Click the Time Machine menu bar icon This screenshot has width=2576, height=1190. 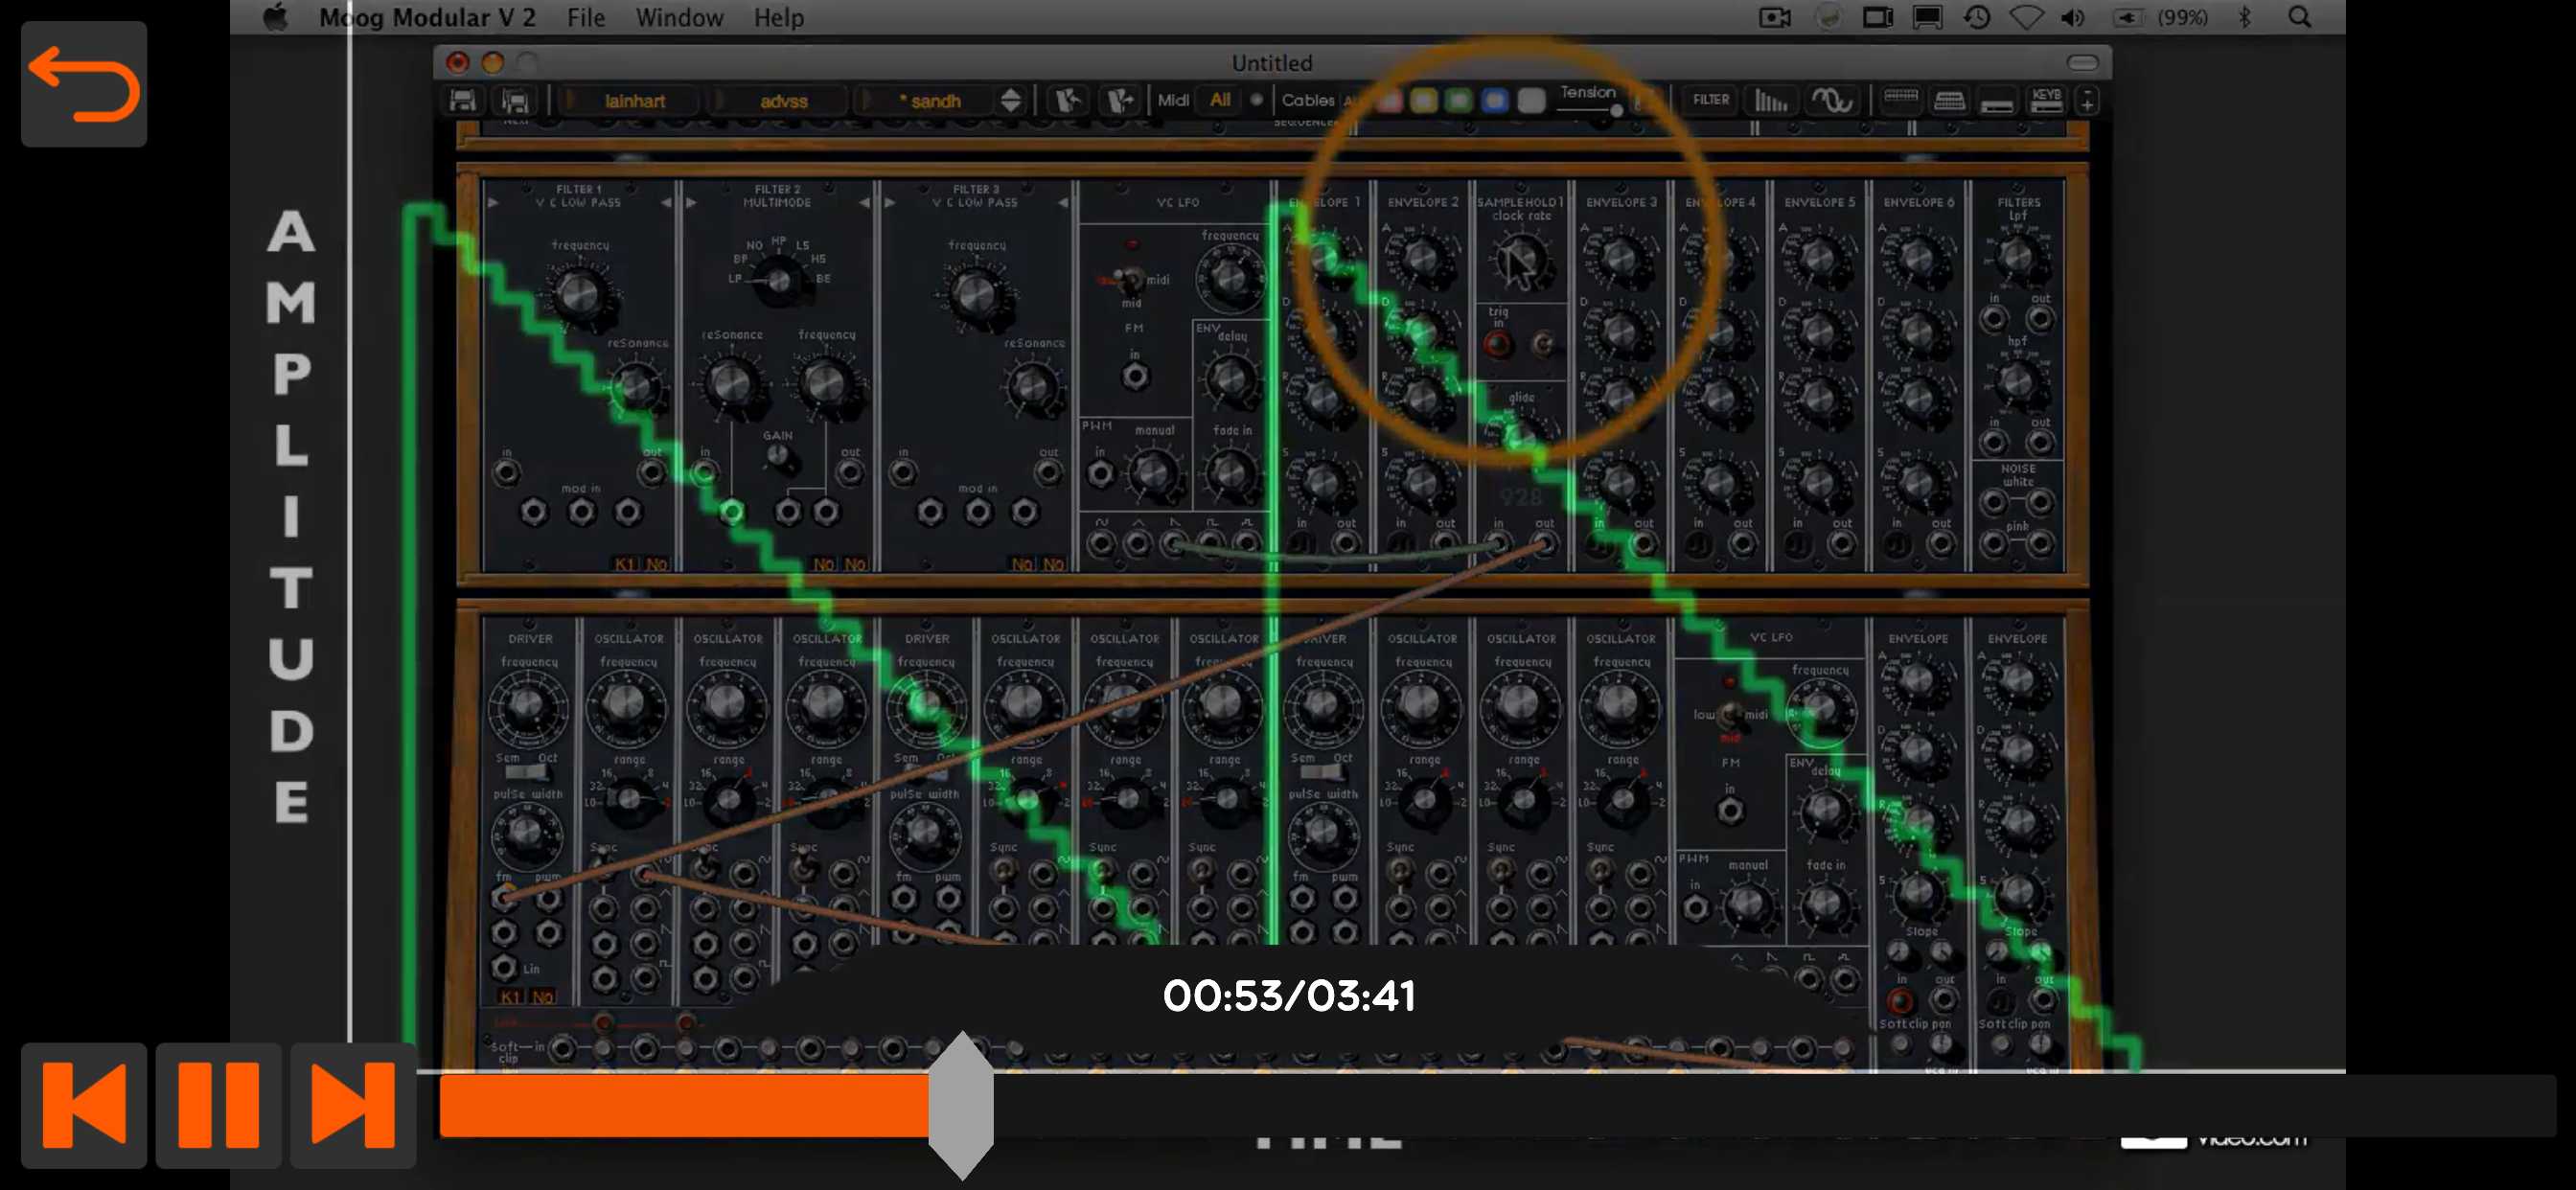(x=1977, y=17)
